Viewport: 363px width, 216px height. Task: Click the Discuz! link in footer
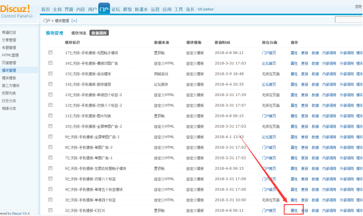(17, 213)
